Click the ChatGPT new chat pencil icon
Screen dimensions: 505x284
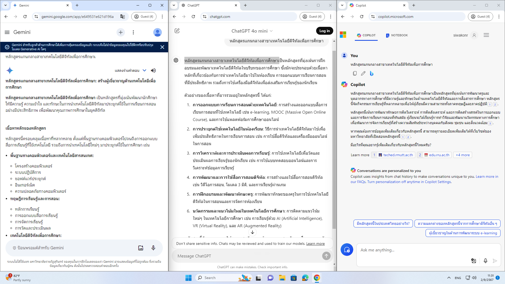point(177,31)
